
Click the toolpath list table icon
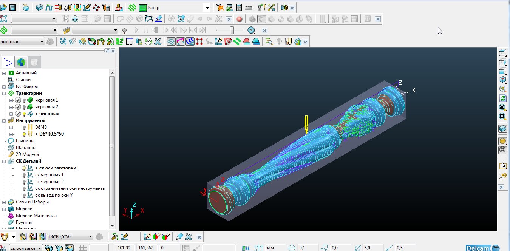coord(130,42)
